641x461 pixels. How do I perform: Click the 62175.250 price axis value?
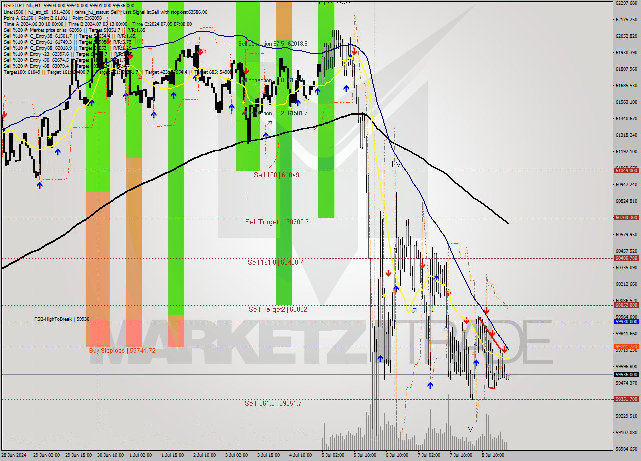(x=626, y=19)
